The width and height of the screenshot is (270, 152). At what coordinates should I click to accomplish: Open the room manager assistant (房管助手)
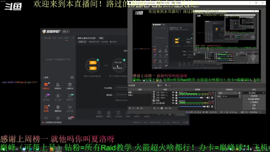pyautogui.click(x=58, y=86)
